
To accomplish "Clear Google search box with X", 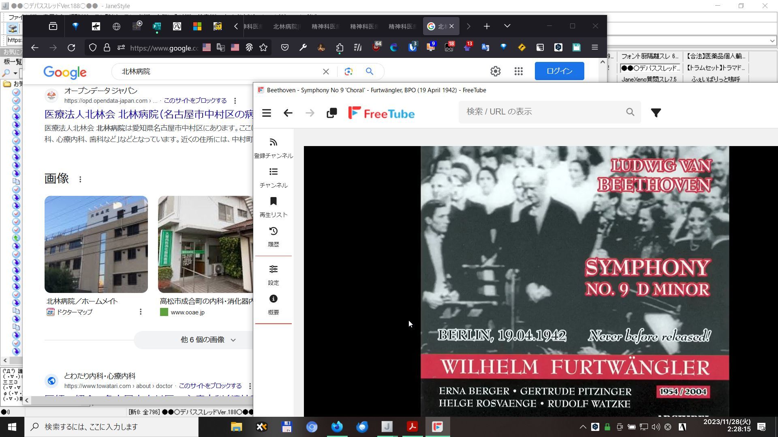I will pyautogui.click(x=326, y=72).
